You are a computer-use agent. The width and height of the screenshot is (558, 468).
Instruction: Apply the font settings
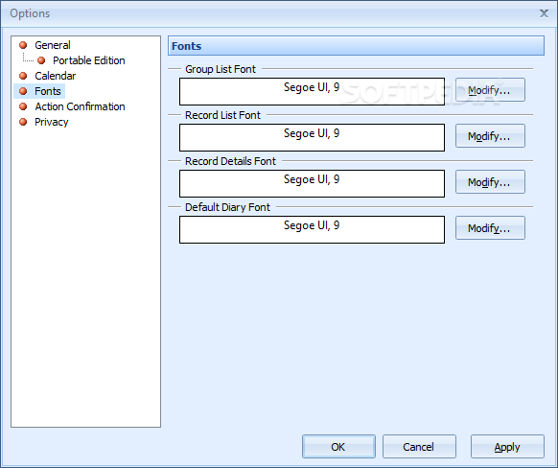(507, 446)
